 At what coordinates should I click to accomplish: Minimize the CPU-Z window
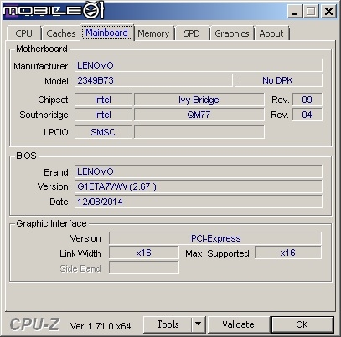click(294, 12)
